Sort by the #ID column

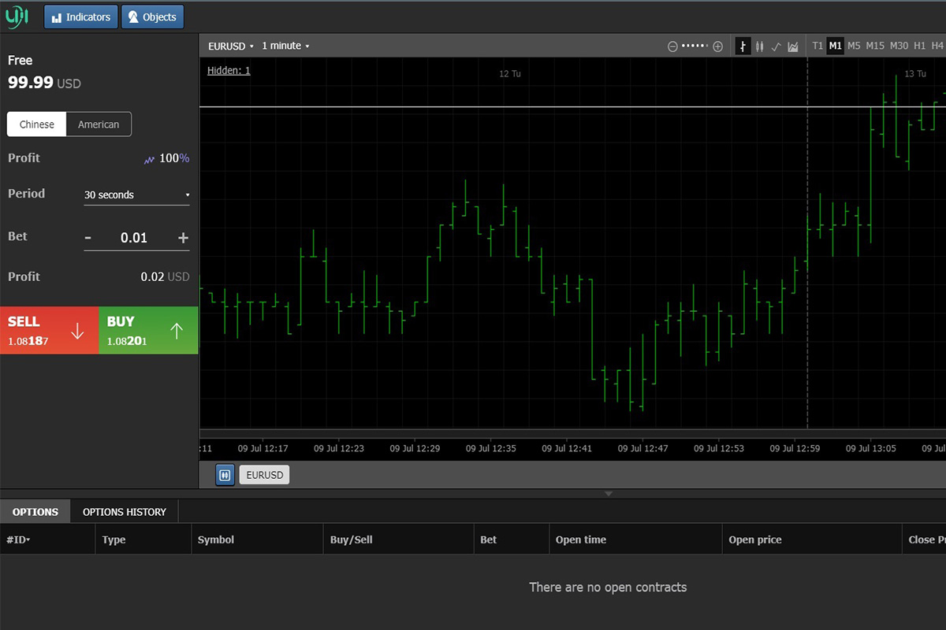[47, 539]
